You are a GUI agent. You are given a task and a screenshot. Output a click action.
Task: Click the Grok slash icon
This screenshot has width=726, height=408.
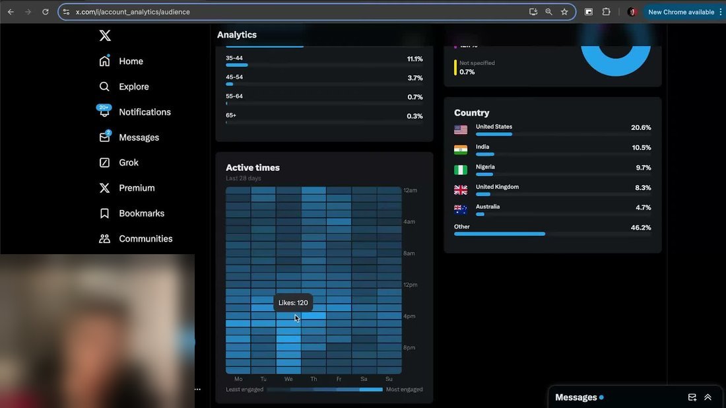click(105, 162)
